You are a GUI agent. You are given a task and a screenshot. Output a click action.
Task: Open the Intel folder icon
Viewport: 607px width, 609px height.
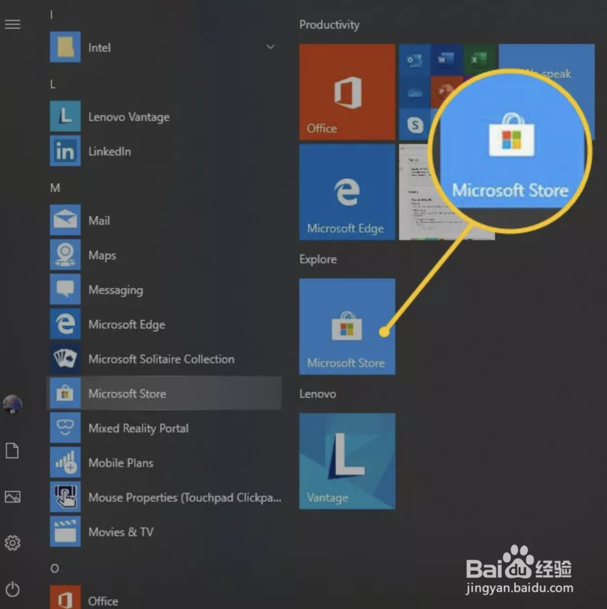tap(65, 47)
